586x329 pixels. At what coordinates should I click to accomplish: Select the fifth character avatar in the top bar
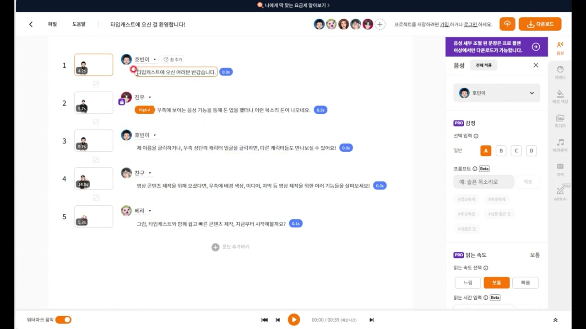(x=368, y=24)
